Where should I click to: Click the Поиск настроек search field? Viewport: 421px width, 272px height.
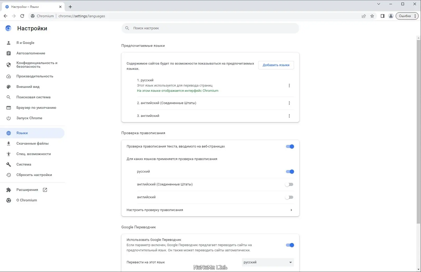210,28
